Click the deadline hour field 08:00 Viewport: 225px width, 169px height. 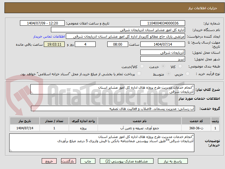pyautogui.click(x=118, y=44)
